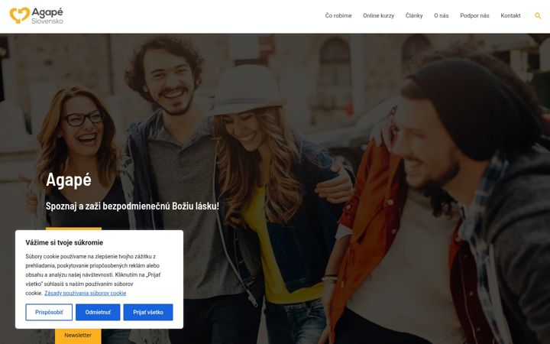Reject cookies with Odmietnuť

pos(98,312)
